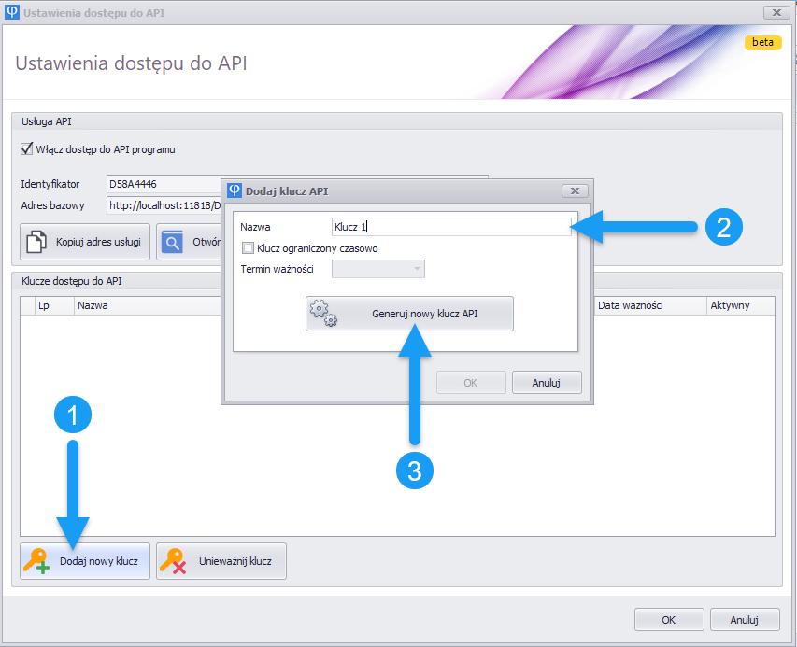This screenshot has height=647, width=797.
Task: Click the gears icon on Generuj nowy klucz API
Action: 324,314
